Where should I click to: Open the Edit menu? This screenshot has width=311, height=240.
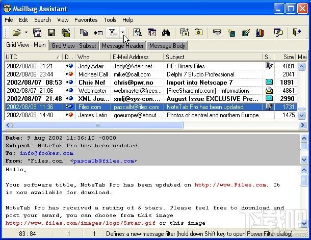(23, 20)
